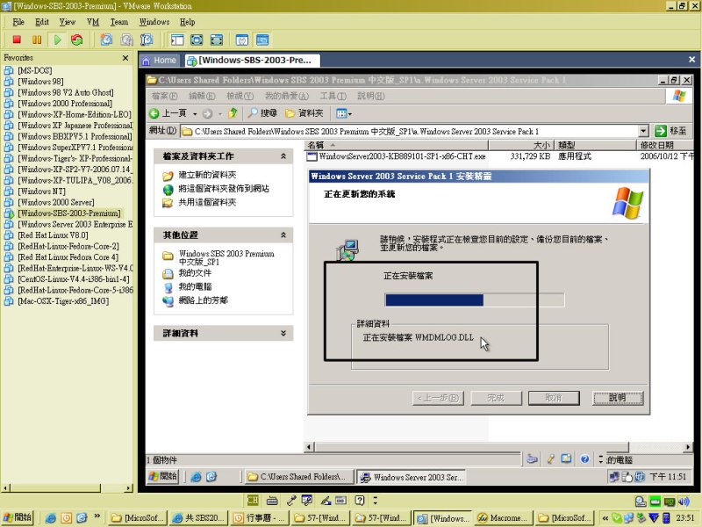Image resolution: width=702 pixels, height=527 pixels.
Task: Open 網路上的芳鄰 link
Action: (204, 300)
